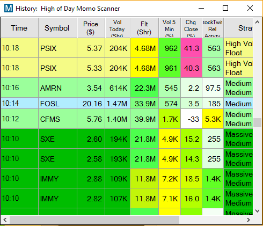The height and width of the screenshot is (226, 263).
Task: Click the 2.88 price cell
Action: click(x=91, y=179)
